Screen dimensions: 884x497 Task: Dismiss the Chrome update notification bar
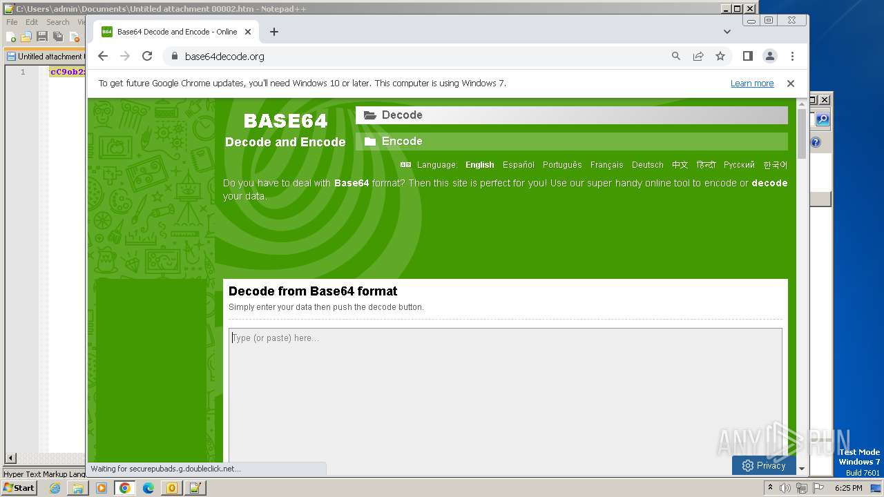[791, 83]
